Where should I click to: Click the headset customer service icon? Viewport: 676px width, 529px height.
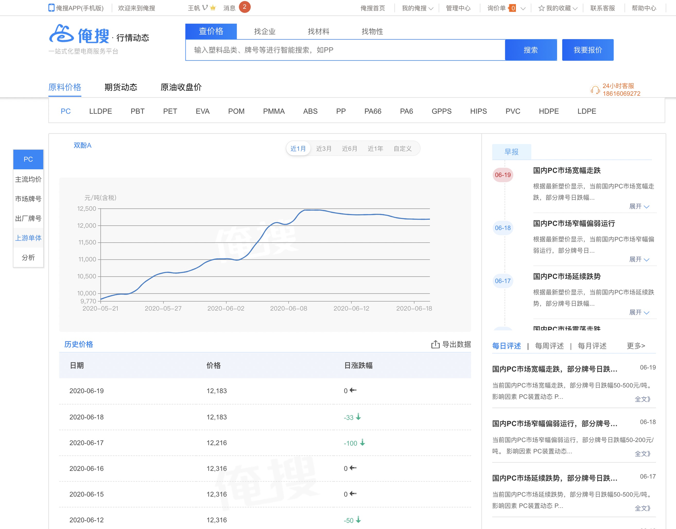pos(595,90)
